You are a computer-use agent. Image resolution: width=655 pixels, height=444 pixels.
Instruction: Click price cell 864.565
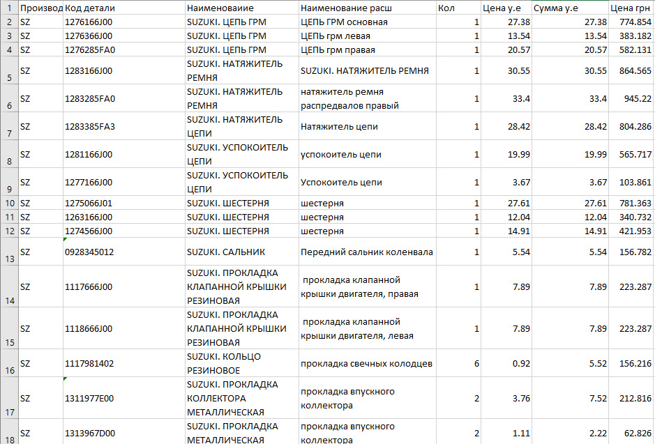pyautogui.click(x=631, y=70)
